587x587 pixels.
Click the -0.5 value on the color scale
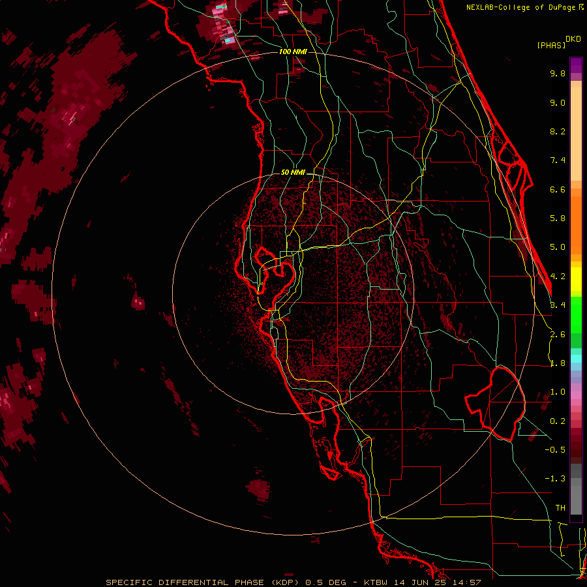pyautogui.click(x=555, y=450)
